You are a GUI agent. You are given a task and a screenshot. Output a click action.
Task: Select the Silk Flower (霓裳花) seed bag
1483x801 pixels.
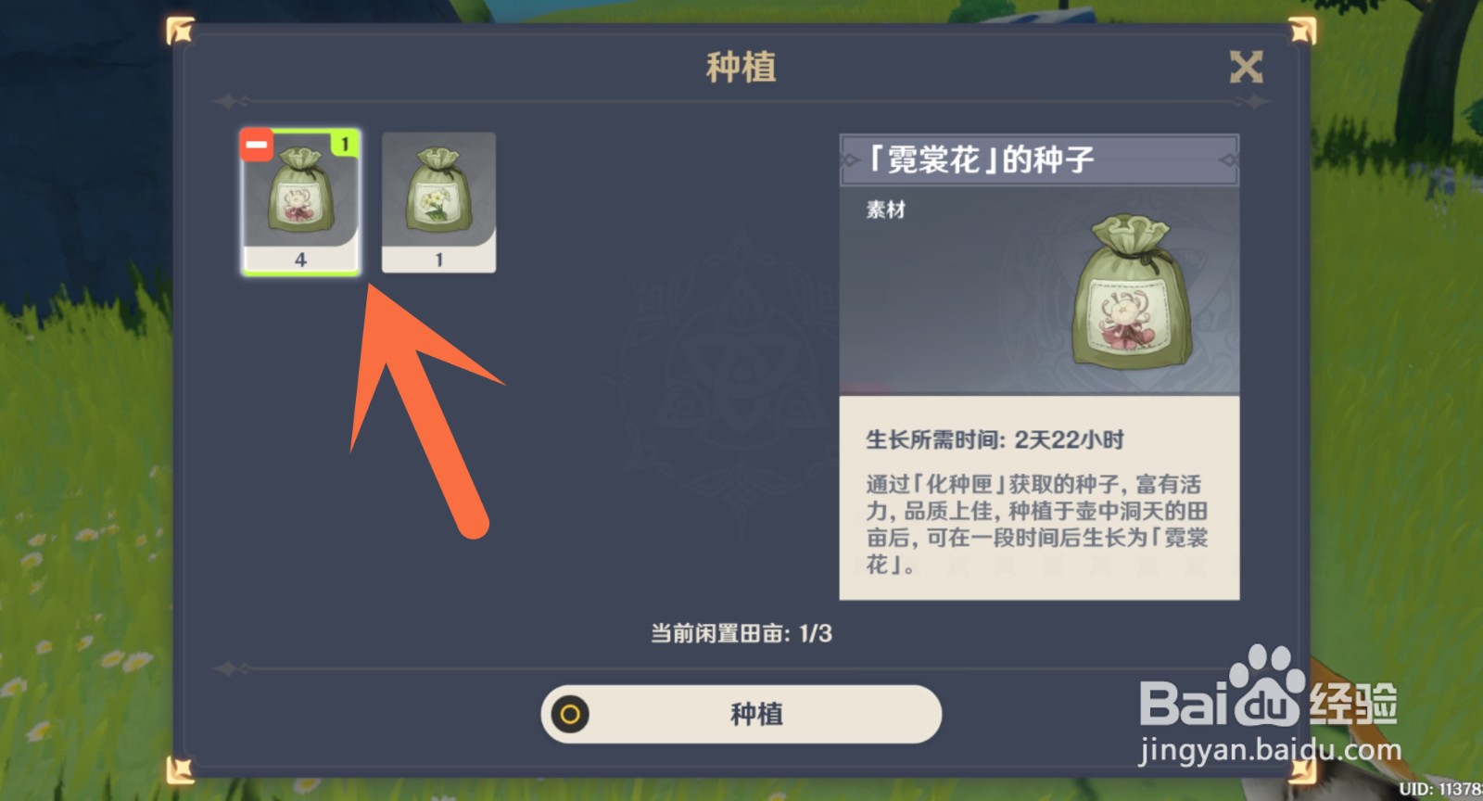(300, 202)
